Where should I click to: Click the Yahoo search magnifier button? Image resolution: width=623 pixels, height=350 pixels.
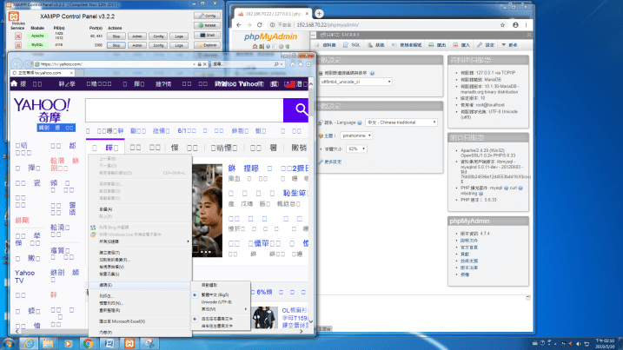pos(300,109)
